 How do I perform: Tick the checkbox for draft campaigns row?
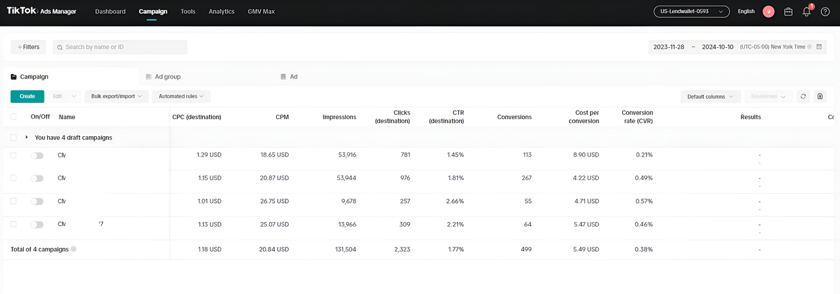(14, 138)
